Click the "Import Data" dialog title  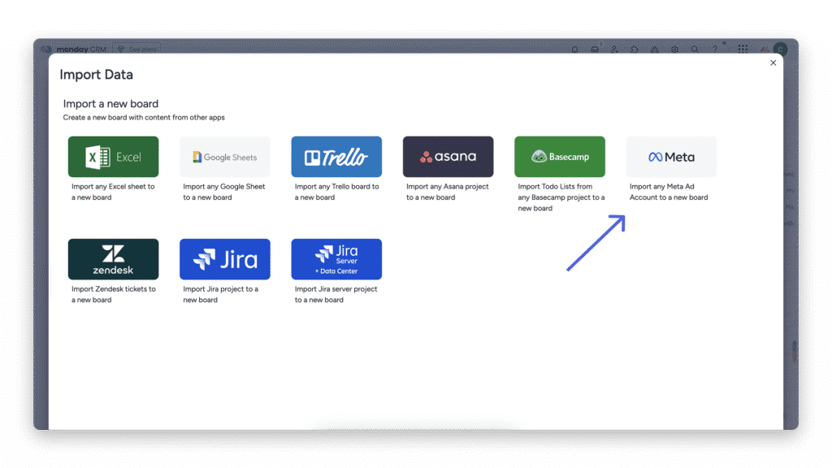point(96,75)
